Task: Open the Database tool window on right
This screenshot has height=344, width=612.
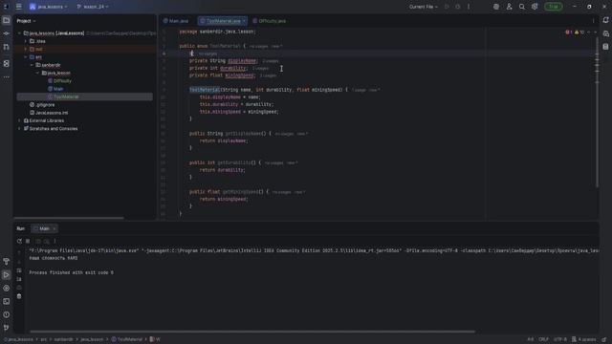Action: (x=605, y=47)
